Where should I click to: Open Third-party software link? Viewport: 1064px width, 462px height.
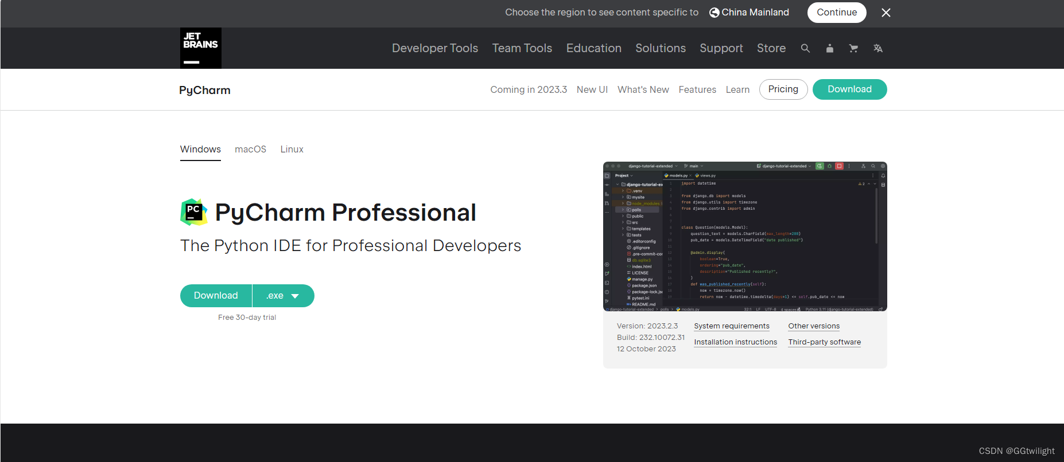pyautogui.click(x=825, y=342)
